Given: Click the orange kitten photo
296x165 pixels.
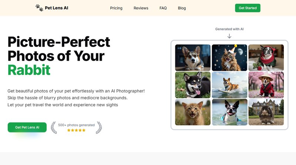Looking at the screenshot, I should coord(193,112).
